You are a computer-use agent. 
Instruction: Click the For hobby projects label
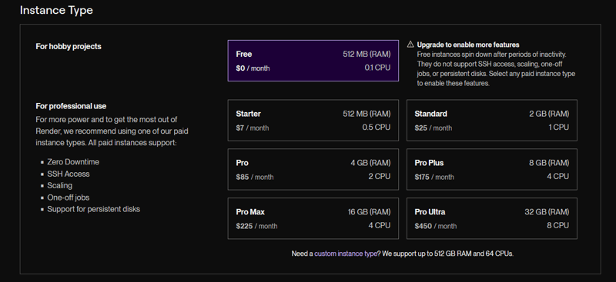pos(69,46)
